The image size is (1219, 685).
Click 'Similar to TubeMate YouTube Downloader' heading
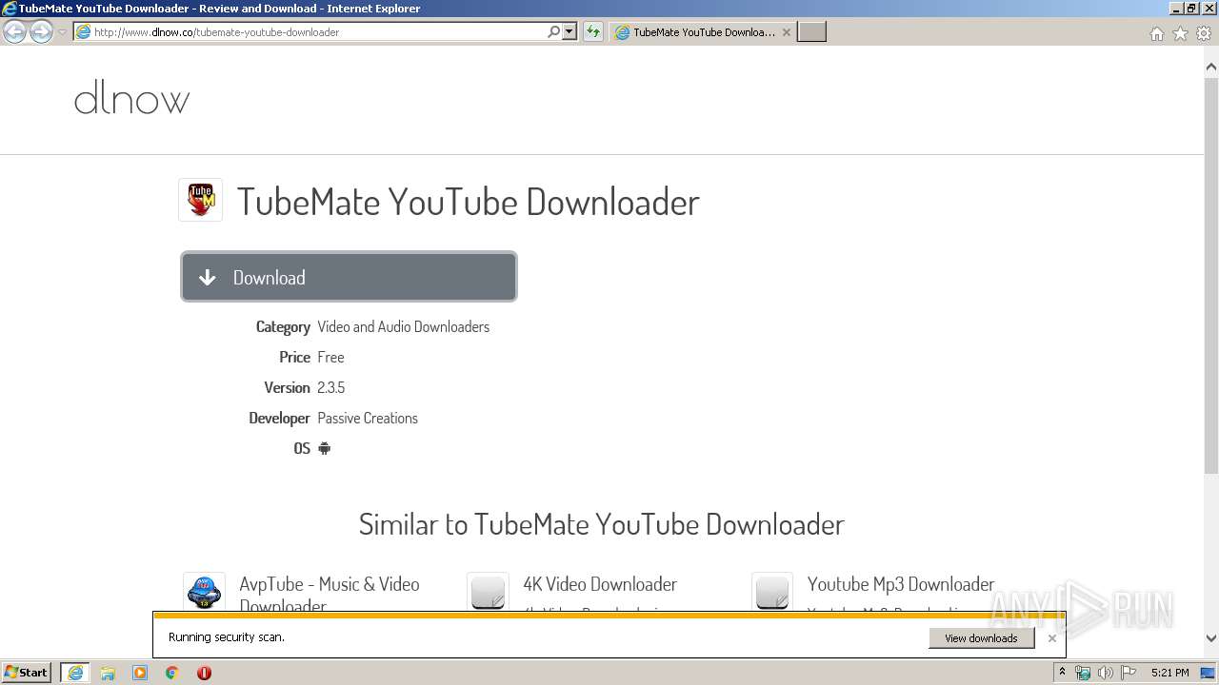coord(602,524)
